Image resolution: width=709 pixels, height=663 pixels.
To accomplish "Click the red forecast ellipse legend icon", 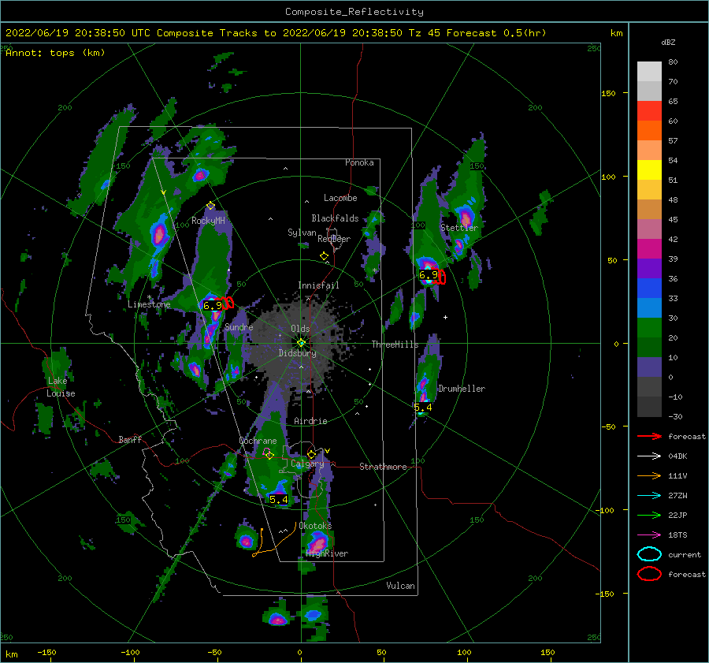I will pyautogui.click(x=649, y=574).
